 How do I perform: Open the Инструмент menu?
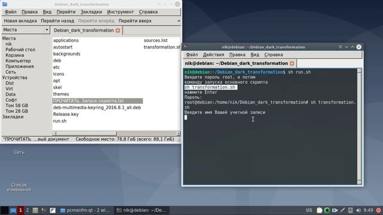click(120, 12)
